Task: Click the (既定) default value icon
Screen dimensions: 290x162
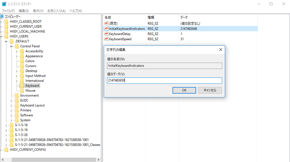Action: point(106,23)
